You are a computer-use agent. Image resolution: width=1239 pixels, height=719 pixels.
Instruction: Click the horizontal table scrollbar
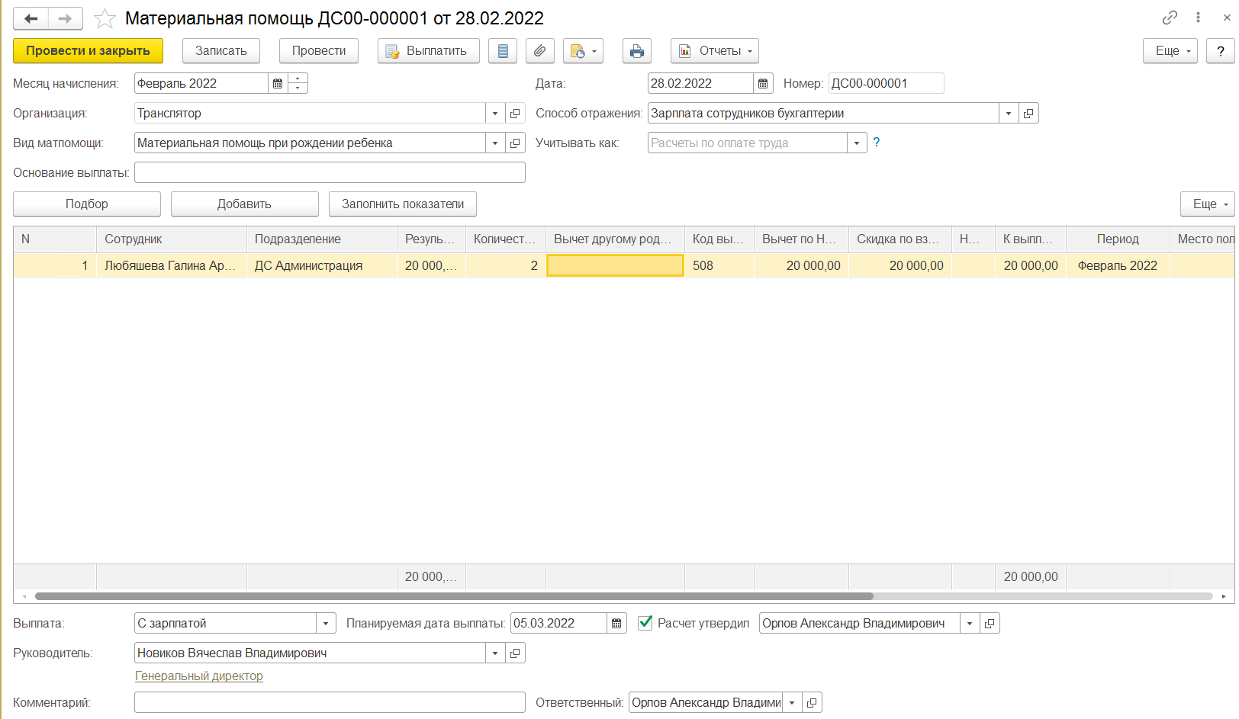(x=454, y=596)
